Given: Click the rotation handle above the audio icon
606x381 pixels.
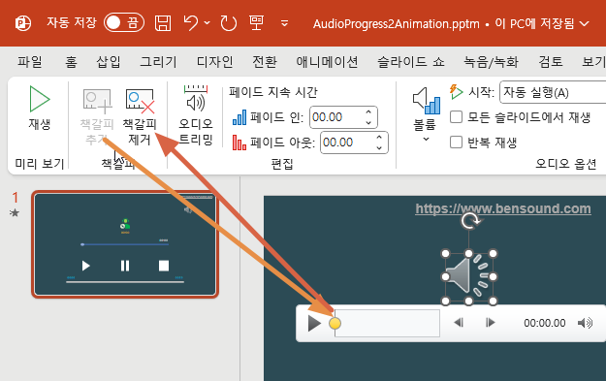Looking at the screenshot, I should click(469, 221).
